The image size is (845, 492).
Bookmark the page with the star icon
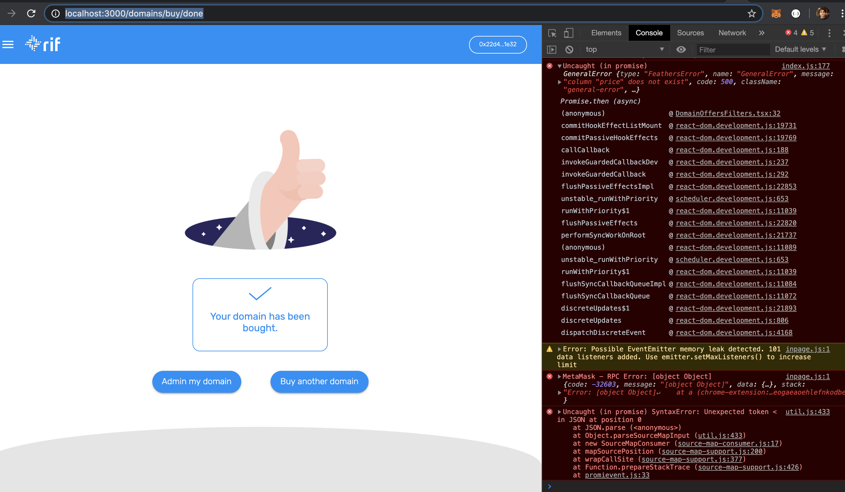pyautogui.click(x=751, y=13)
